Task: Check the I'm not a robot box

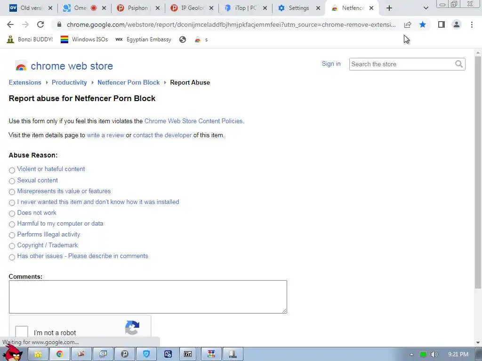Action: pyautogui.click(x=22, y=332)
